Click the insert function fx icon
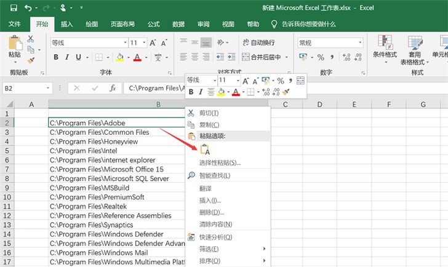The image size is (448, 267). [113, 88]
